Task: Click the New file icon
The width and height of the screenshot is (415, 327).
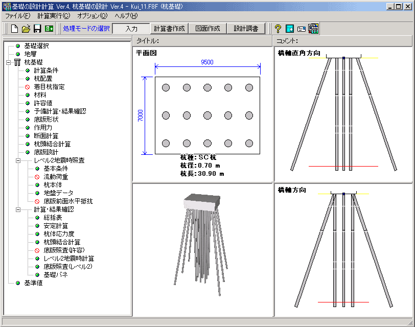Action: (15, 29)
